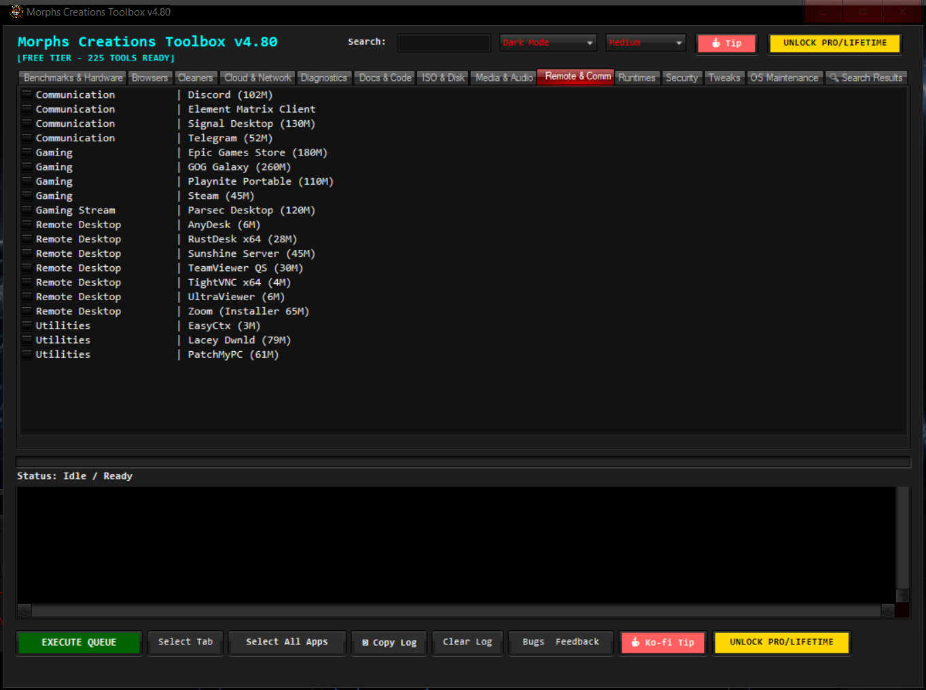Image resolution: width=926 pixels, height=690 pixels.
Task: Show the ISO & Disk tab
Action: pyautogui.click(x=443, y=78)
